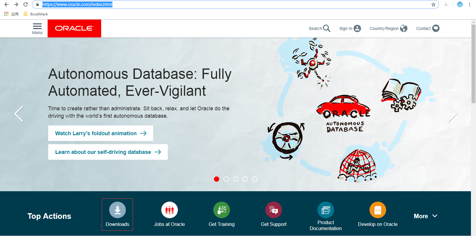Viewport: 476px width, 236px height.
Task: Go forward with browser forward arrow
Action: click(x=16, y=4)
